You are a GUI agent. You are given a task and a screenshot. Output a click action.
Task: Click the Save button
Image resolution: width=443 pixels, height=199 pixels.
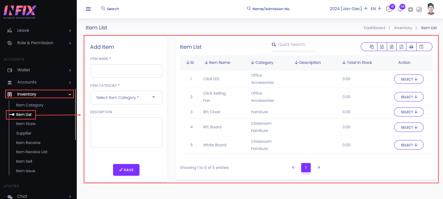[x=126, y=170]
